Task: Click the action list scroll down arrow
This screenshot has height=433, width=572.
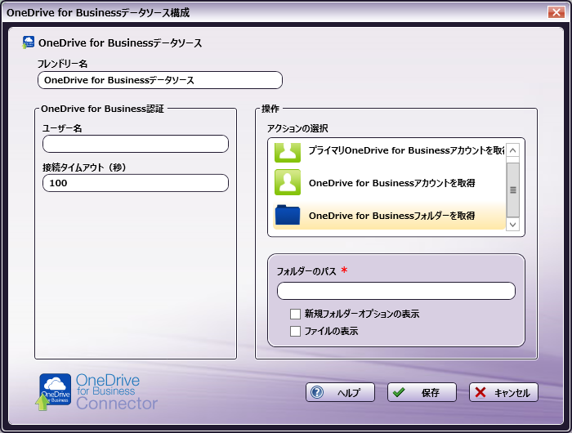Action: [512, 225]
